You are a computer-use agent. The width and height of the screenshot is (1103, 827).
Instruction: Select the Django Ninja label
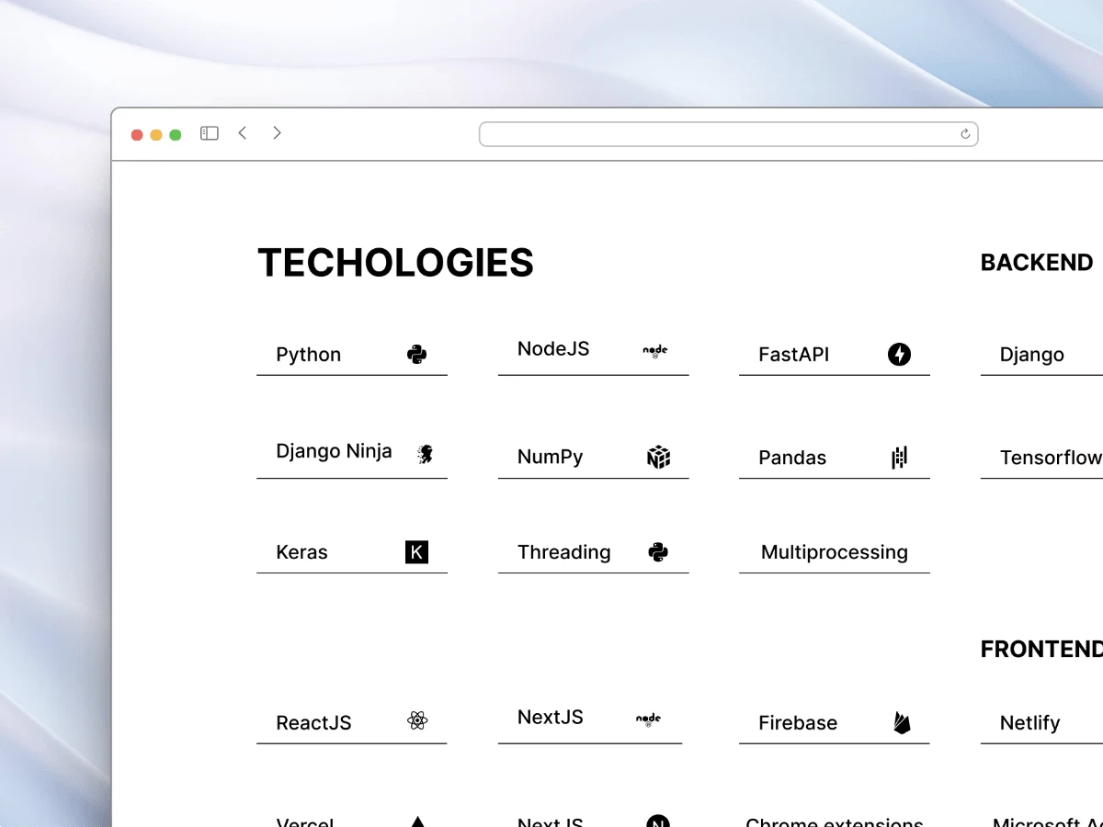334,451
